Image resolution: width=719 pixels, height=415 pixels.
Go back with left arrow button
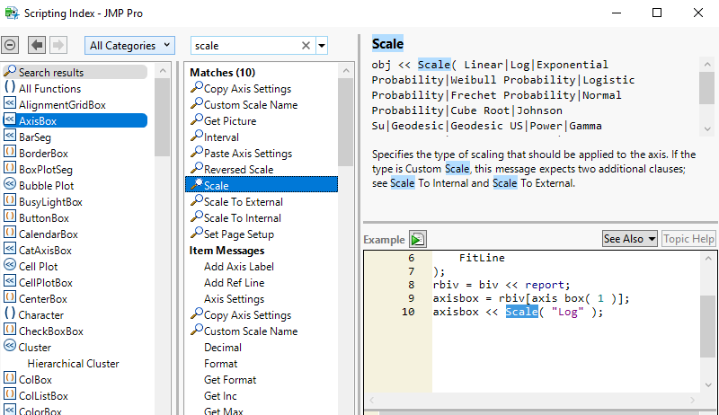[x=36, y=45]
